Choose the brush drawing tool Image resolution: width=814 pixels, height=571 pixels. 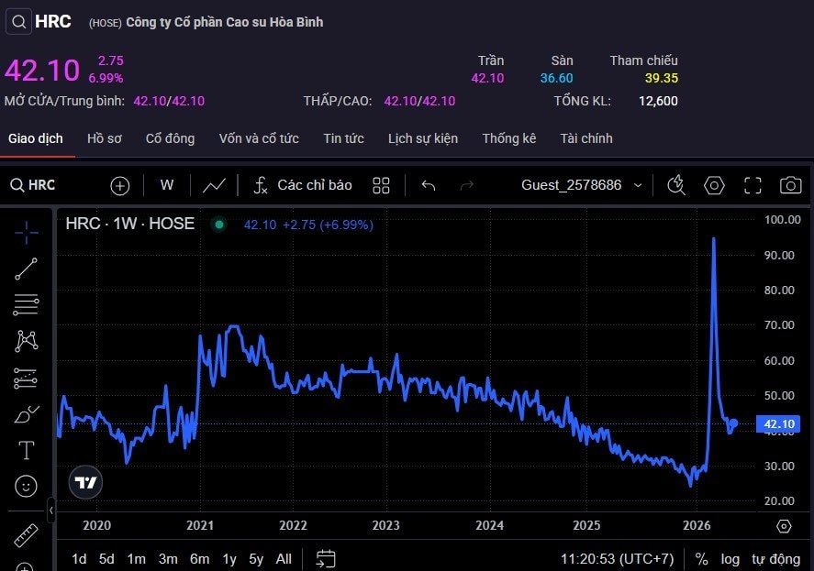[x=26, y=414]
